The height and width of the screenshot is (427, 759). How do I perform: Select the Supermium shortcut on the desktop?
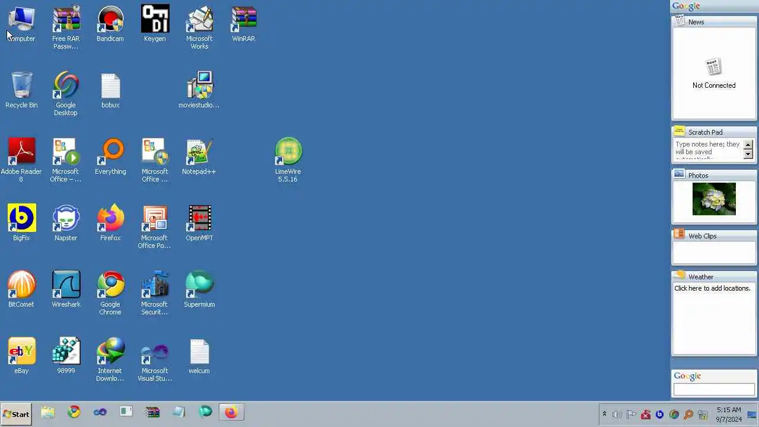click(x=199, y=289)
